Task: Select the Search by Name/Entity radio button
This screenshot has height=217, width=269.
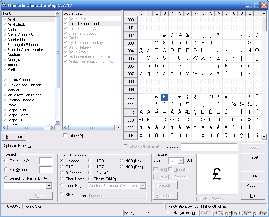Action: (6, 178)
